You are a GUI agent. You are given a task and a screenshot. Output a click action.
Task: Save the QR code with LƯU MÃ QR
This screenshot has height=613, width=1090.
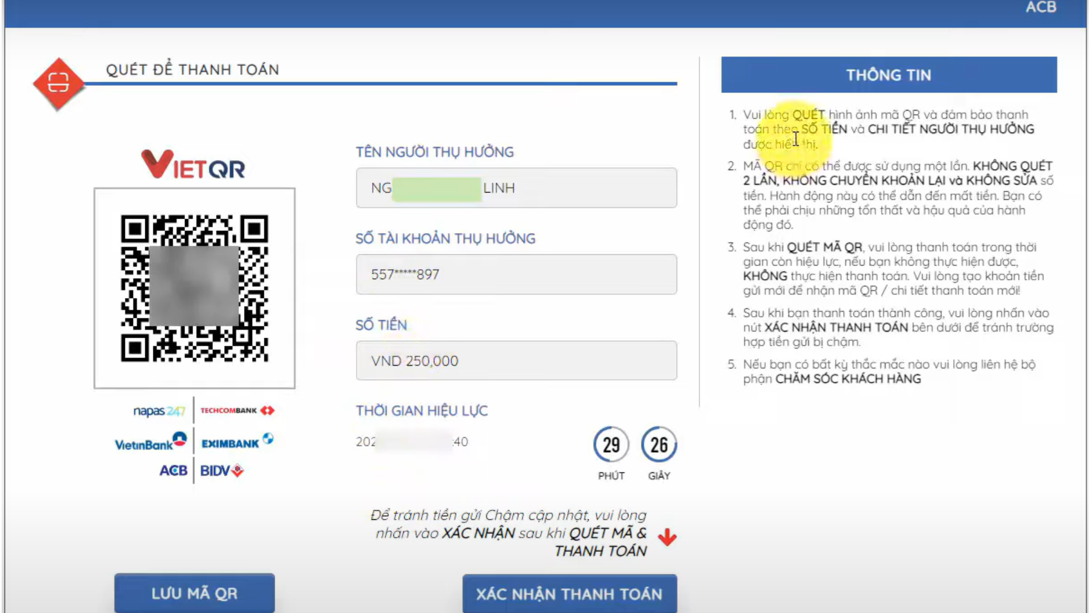(x=194, y=593)
